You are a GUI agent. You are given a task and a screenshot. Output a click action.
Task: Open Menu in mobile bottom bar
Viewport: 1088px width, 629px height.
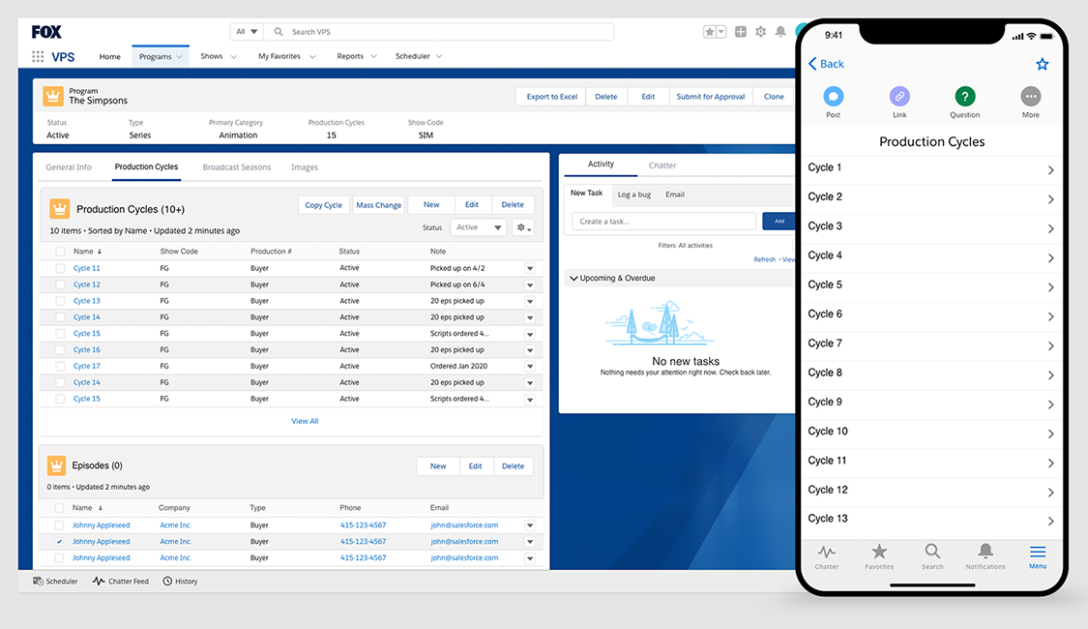pyautogui.click(x=1037, y=555)
